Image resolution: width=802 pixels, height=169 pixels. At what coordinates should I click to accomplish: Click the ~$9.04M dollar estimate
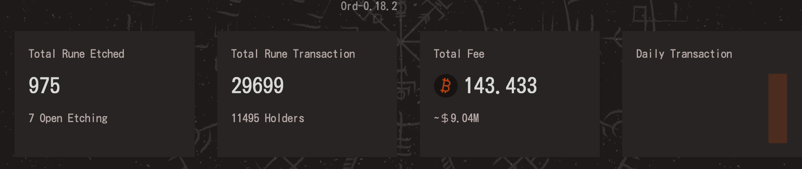point(456,118)
